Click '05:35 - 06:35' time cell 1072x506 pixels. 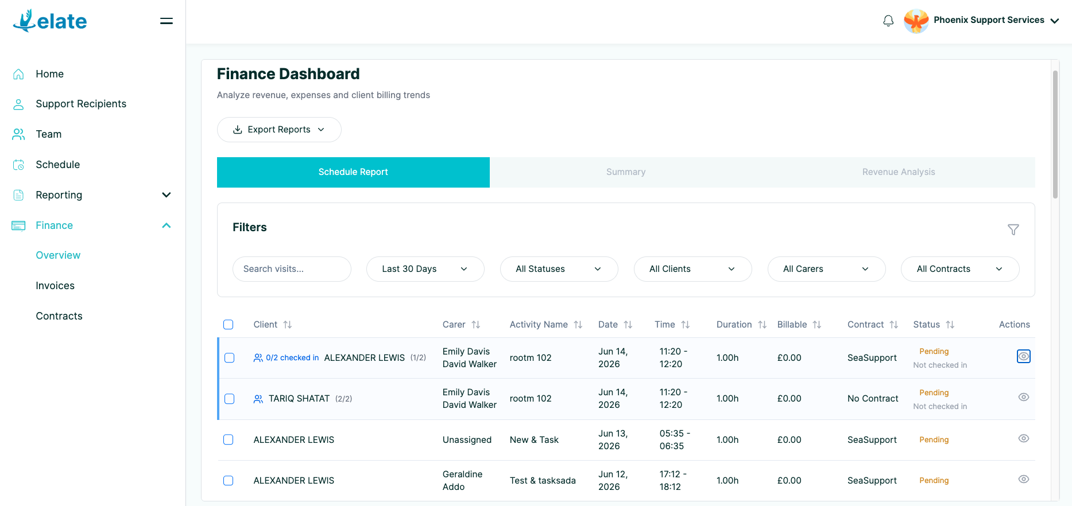pos(674,440)
